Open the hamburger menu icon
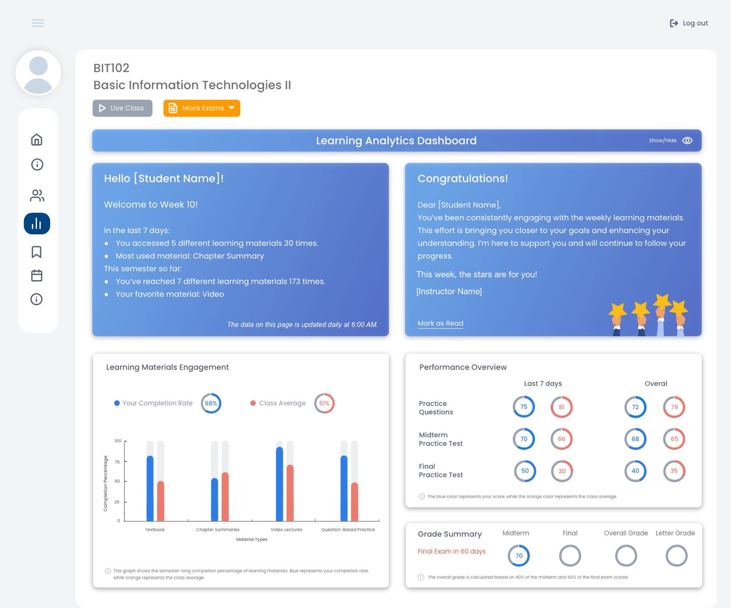The image size is (731, 608). click(x=38, y=23)
